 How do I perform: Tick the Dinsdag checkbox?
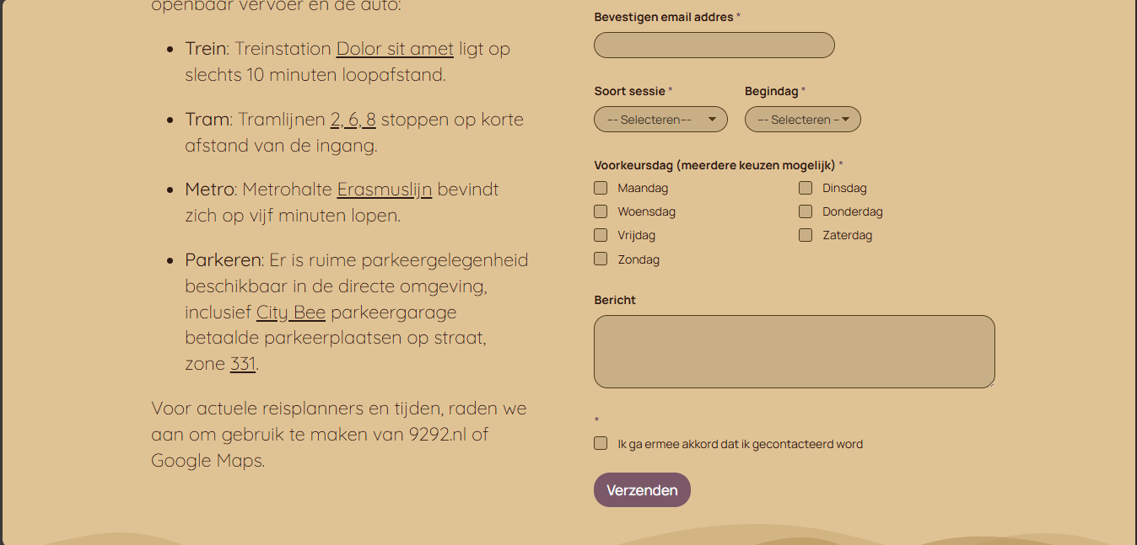806,188
